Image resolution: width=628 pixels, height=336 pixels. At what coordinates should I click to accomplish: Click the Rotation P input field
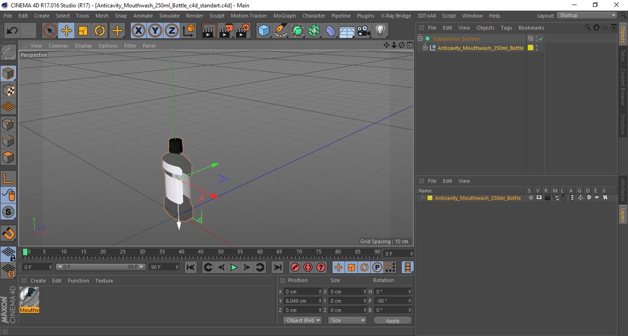click(392, 301)
